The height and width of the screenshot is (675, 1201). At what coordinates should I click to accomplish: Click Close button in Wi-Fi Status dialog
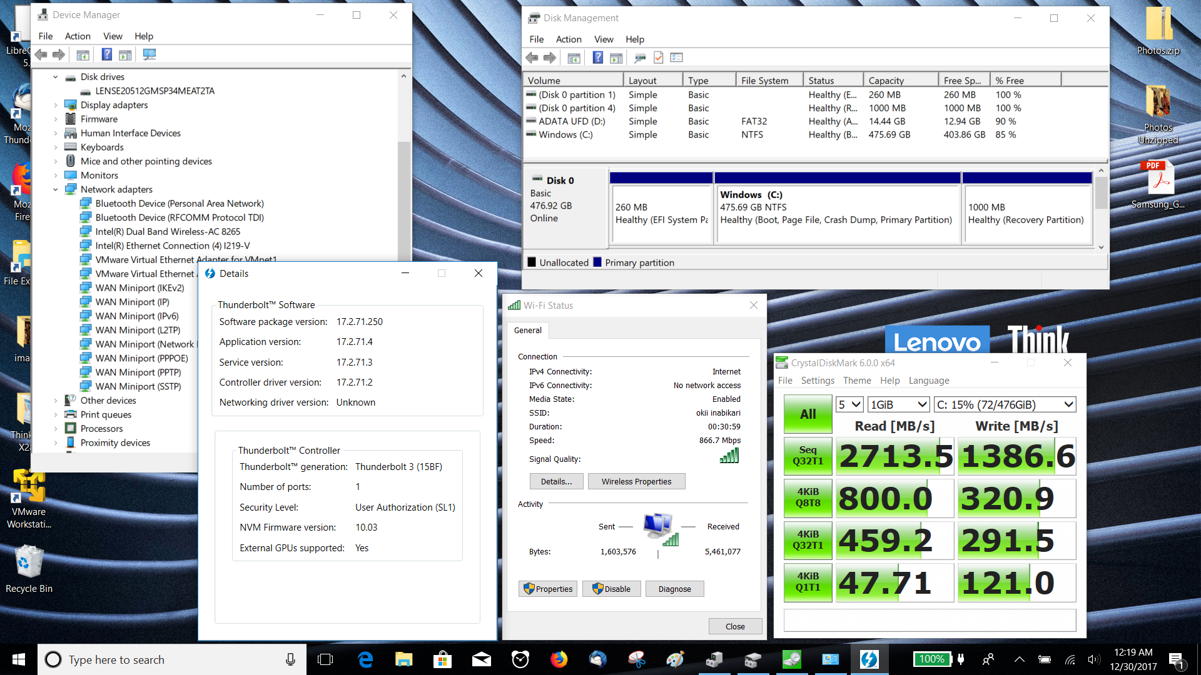[735, 626]
